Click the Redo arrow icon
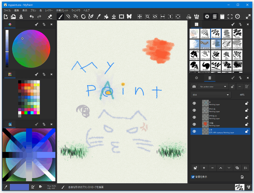 [x=39, y=17]
